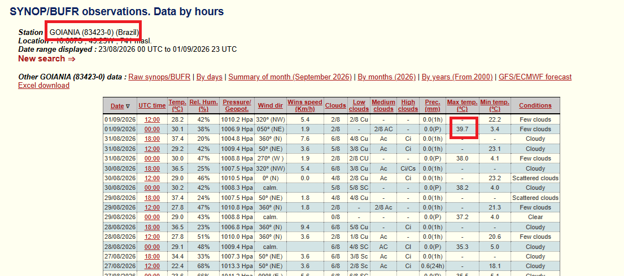Open Summary of month (September 2026)
The width and height of the screenshot is (624, 276).
tap(290, 77)
